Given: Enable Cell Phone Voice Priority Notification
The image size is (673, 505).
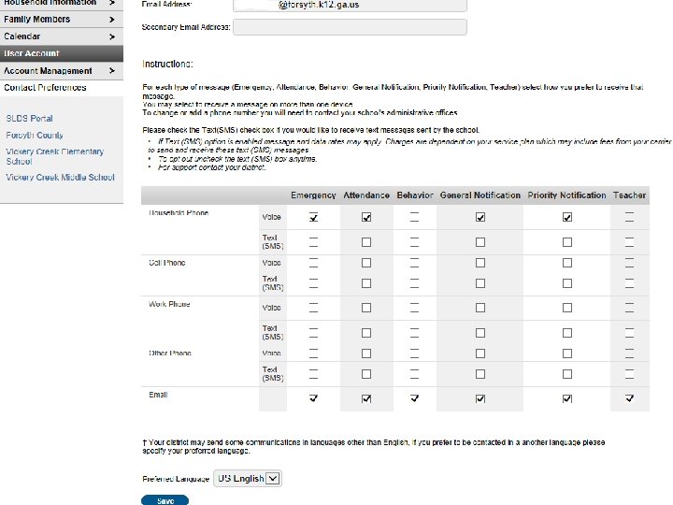Looking at the screenshot, I should (x=567, y=263).
